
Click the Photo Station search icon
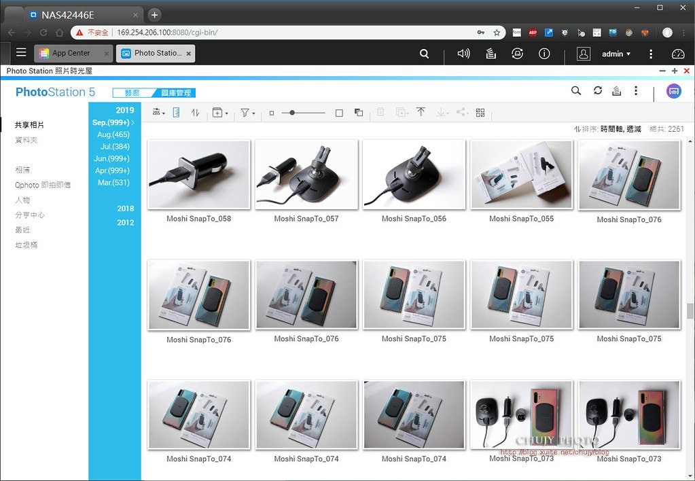tap(575, 91)
